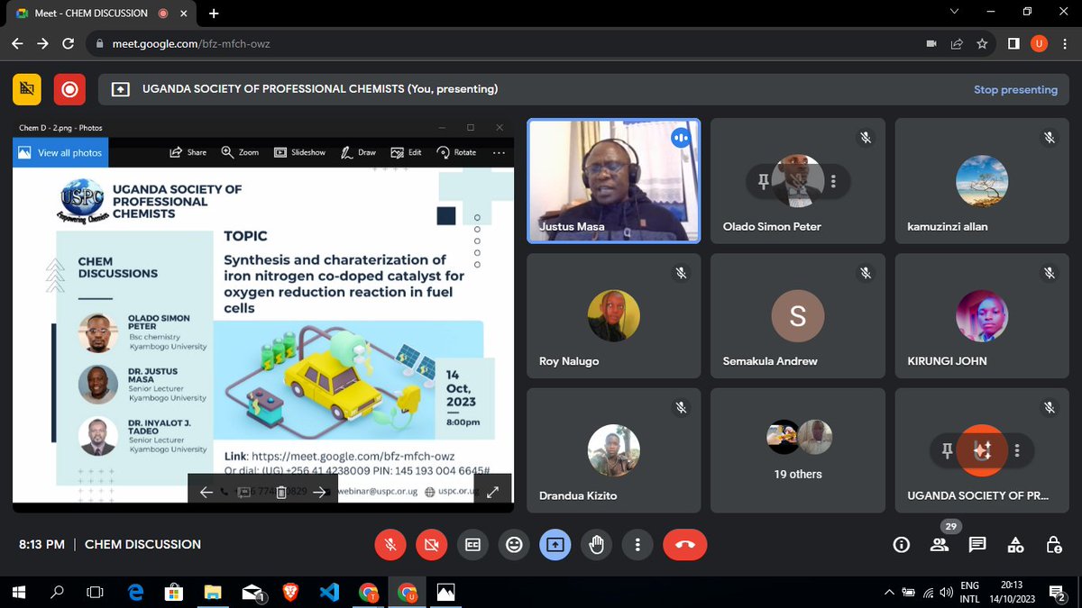Click Share in the Photos toolbar

pos(188,152)
